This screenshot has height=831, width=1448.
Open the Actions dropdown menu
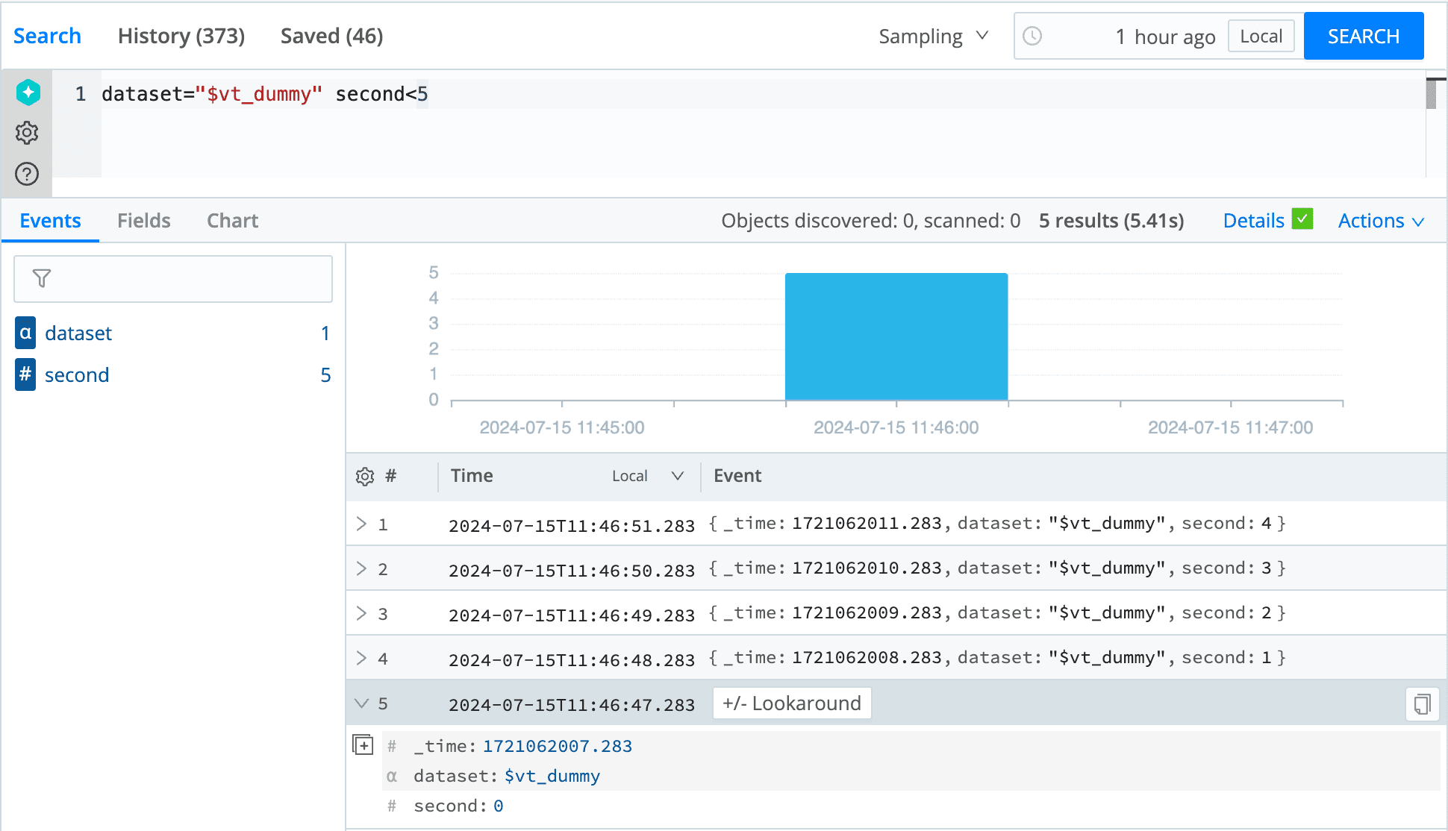[x=1381, y=221]
